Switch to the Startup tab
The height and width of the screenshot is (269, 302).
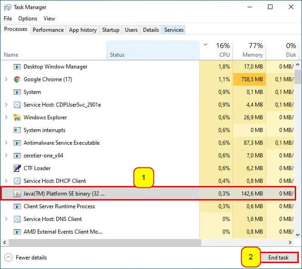[110, 30]
